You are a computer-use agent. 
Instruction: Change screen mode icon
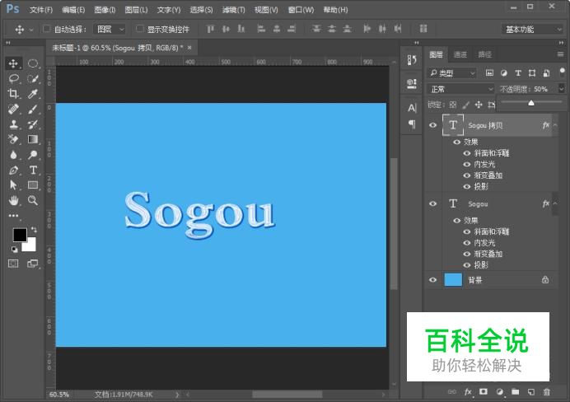33,264
